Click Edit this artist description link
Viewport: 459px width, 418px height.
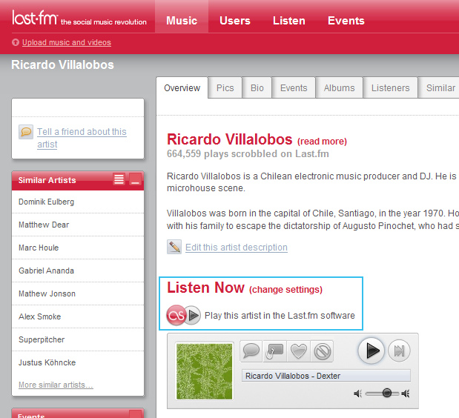(x=237, y=248)
